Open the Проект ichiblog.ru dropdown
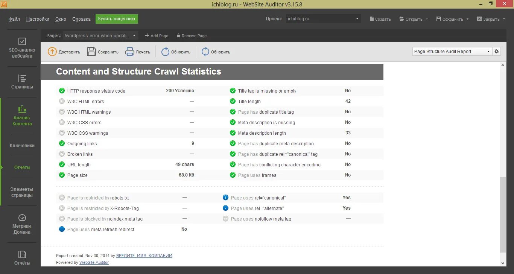The width and height of the screenshot is (514, 274). point(323,19)
